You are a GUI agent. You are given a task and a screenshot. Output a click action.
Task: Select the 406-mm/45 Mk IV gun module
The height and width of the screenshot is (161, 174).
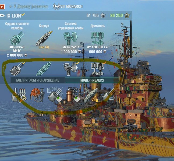click(x=17, y=38)
